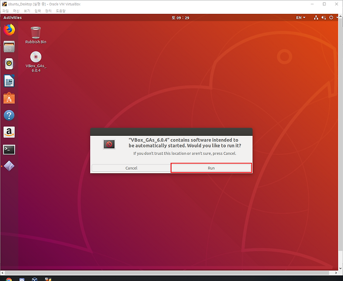This screenshot has height=281, width=343.
Task: Click the autorun prohibited icon in the dialog
Action: tap(109, 144)
